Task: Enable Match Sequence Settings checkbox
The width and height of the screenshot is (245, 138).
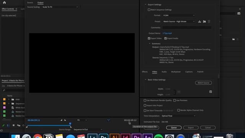Action: (149, 10)
